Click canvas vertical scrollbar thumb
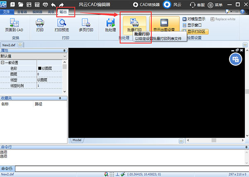The width and height of the screenshot is (249, 177). tap(247, 91)
